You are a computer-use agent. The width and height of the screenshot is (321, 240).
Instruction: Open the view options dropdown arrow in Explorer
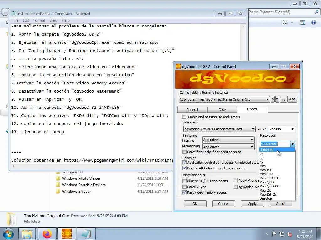click(292, 22)
